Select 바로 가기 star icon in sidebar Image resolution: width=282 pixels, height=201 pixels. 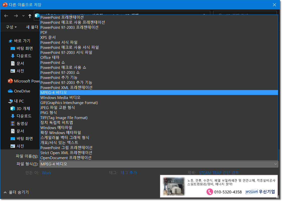(11, 41)
